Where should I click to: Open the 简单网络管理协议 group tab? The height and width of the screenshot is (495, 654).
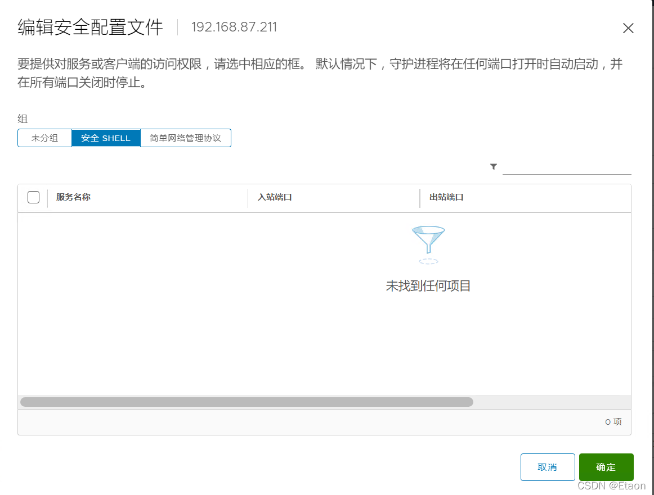[186, 138]
